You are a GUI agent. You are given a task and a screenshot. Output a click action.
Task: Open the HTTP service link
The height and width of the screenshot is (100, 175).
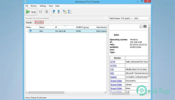113,62
